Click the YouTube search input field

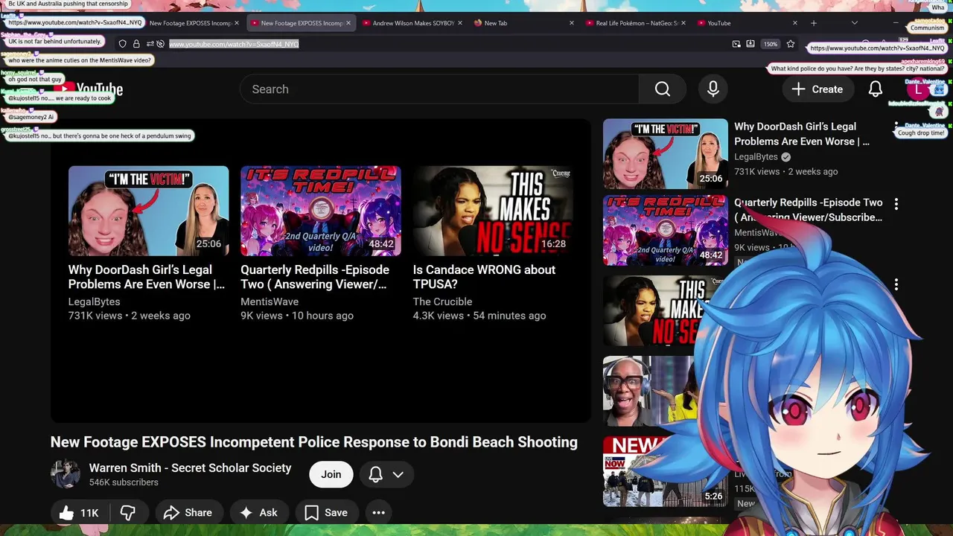pos(439,89)
